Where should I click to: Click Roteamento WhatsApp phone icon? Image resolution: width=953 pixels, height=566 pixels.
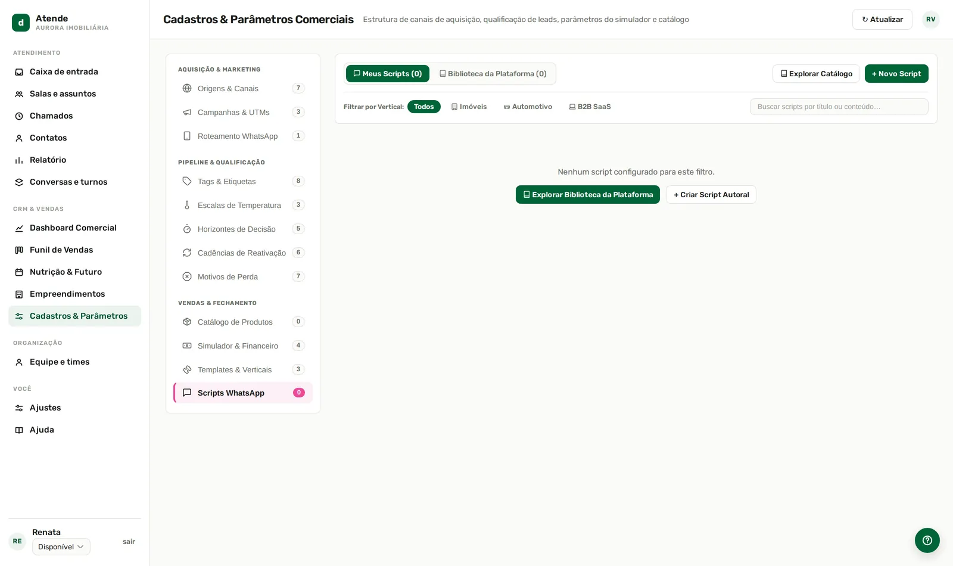click(x=187, y=136)
